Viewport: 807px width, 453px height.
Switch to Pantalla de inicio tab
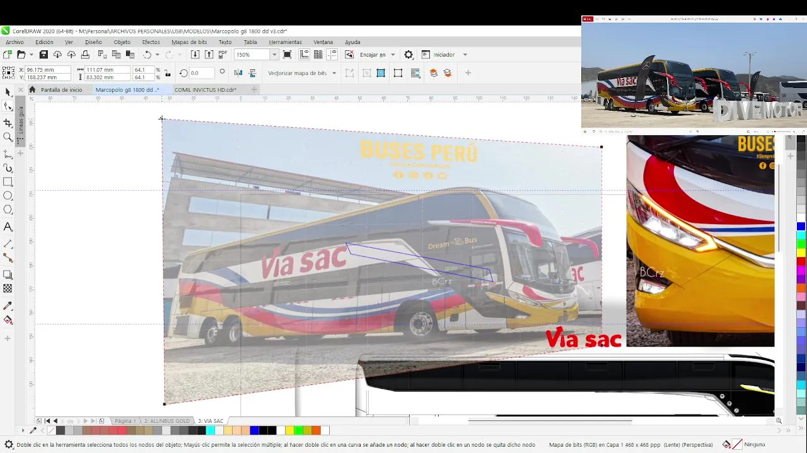click(61, 90)
